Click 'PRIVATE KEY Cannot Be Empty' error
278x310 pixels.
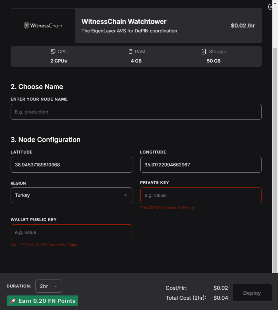click(x=167, y=208)
